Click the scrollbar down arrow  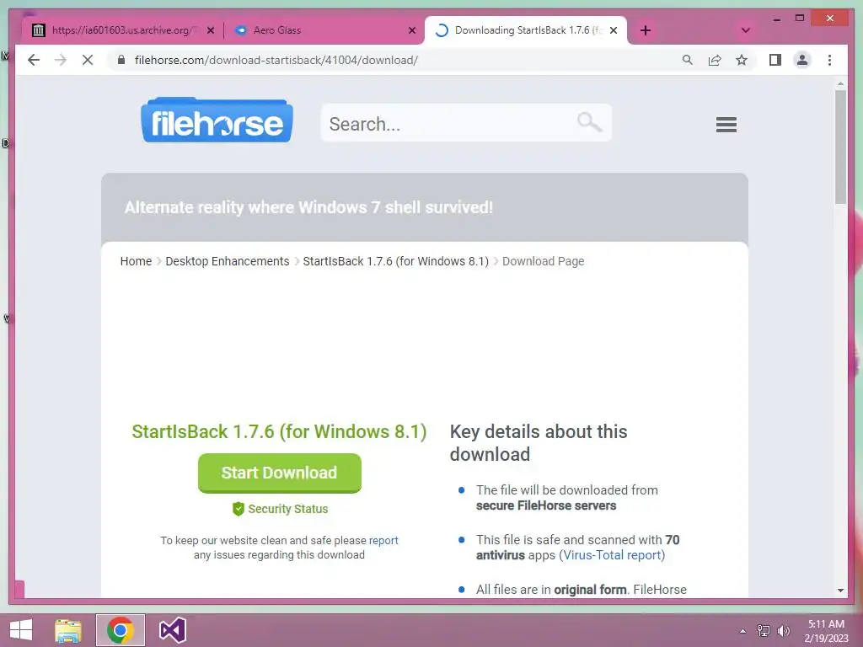(x=840, y=591)
